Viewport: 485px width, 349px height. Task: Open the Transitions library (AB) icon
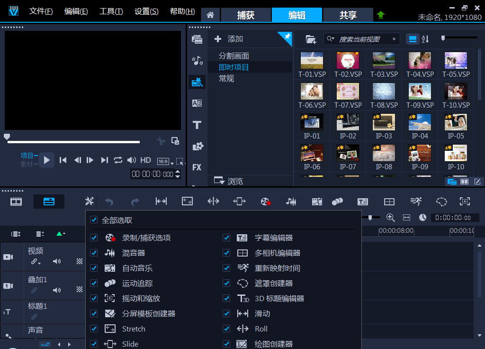pyautogui.click(x=197, y=103)
